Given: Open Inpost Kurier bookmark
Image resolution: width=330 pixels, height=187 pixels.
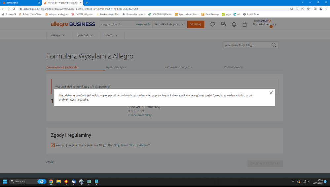Looking at the screenshot, I should point(251,14).
